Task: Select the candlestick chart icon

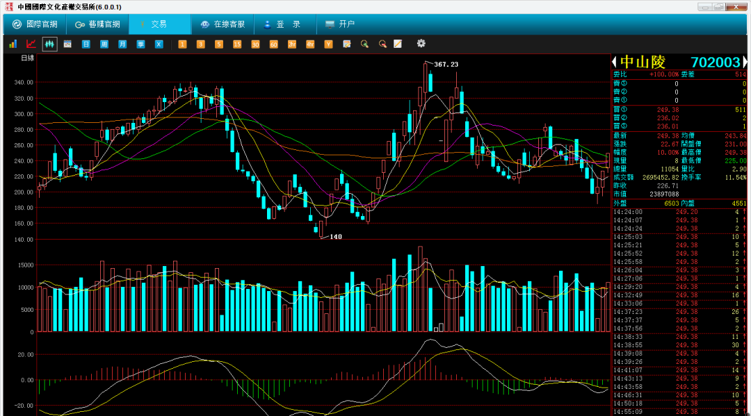Action: coord(49,44)
